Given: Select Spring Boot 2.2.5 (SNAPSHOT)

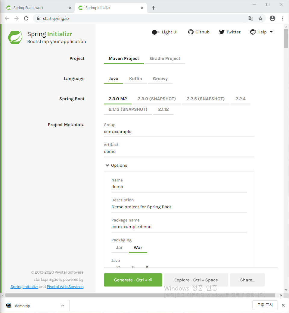Looking at the screenshot, I should tap(206, 99).
